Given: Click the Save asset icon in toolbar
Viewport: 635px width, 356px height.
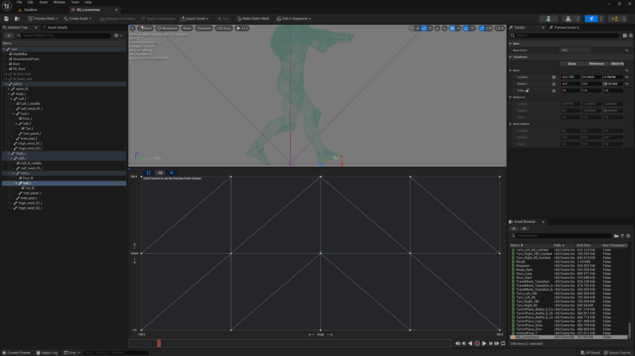Looking at the screenshot, I should (x=6, y=19).
